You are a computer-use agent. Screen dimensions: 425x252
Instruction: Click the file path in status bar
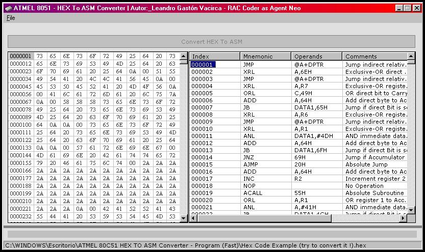185,245
